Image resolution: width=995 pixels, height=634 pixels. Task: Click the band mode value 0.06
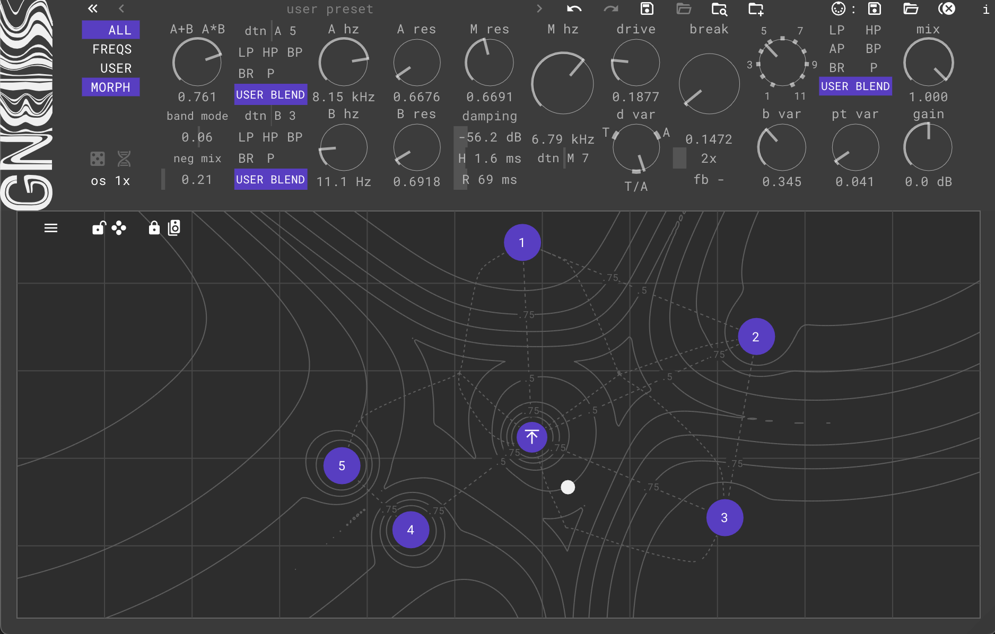coord(197,137)
